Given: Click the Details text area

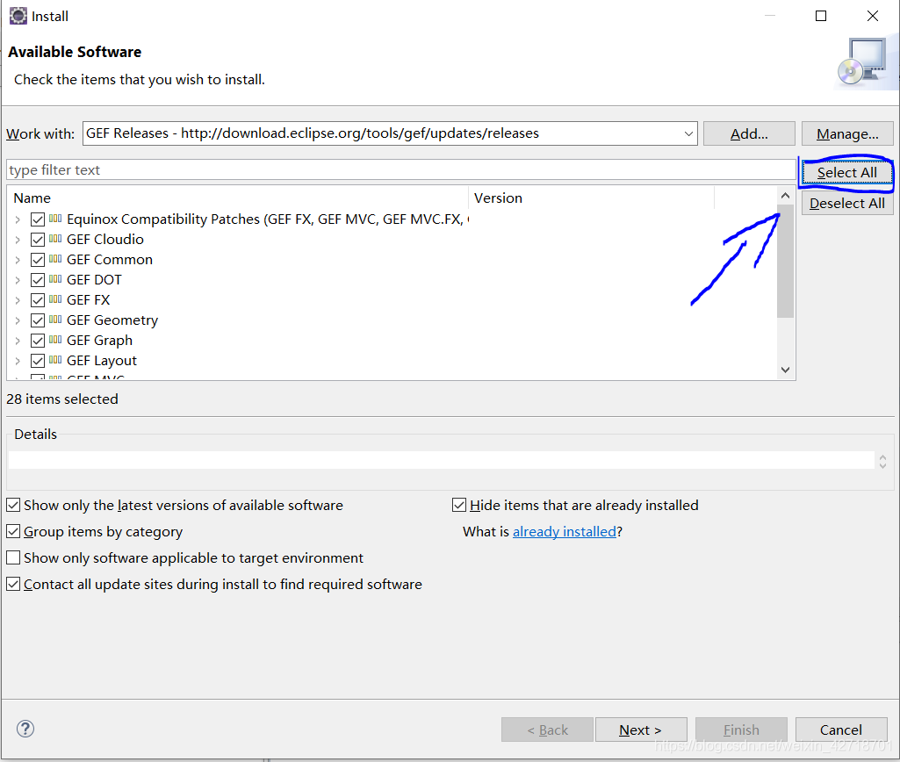Looking at the screenshot, I should click(x=441, y=460).
